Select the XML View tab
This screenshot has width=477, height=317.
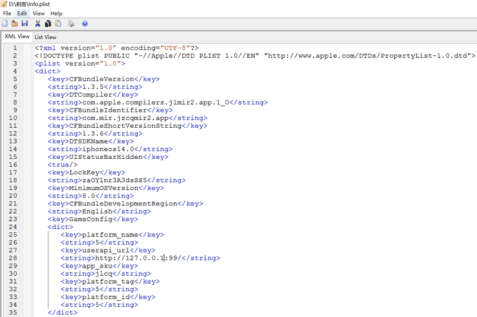click(x=17, y=36)
